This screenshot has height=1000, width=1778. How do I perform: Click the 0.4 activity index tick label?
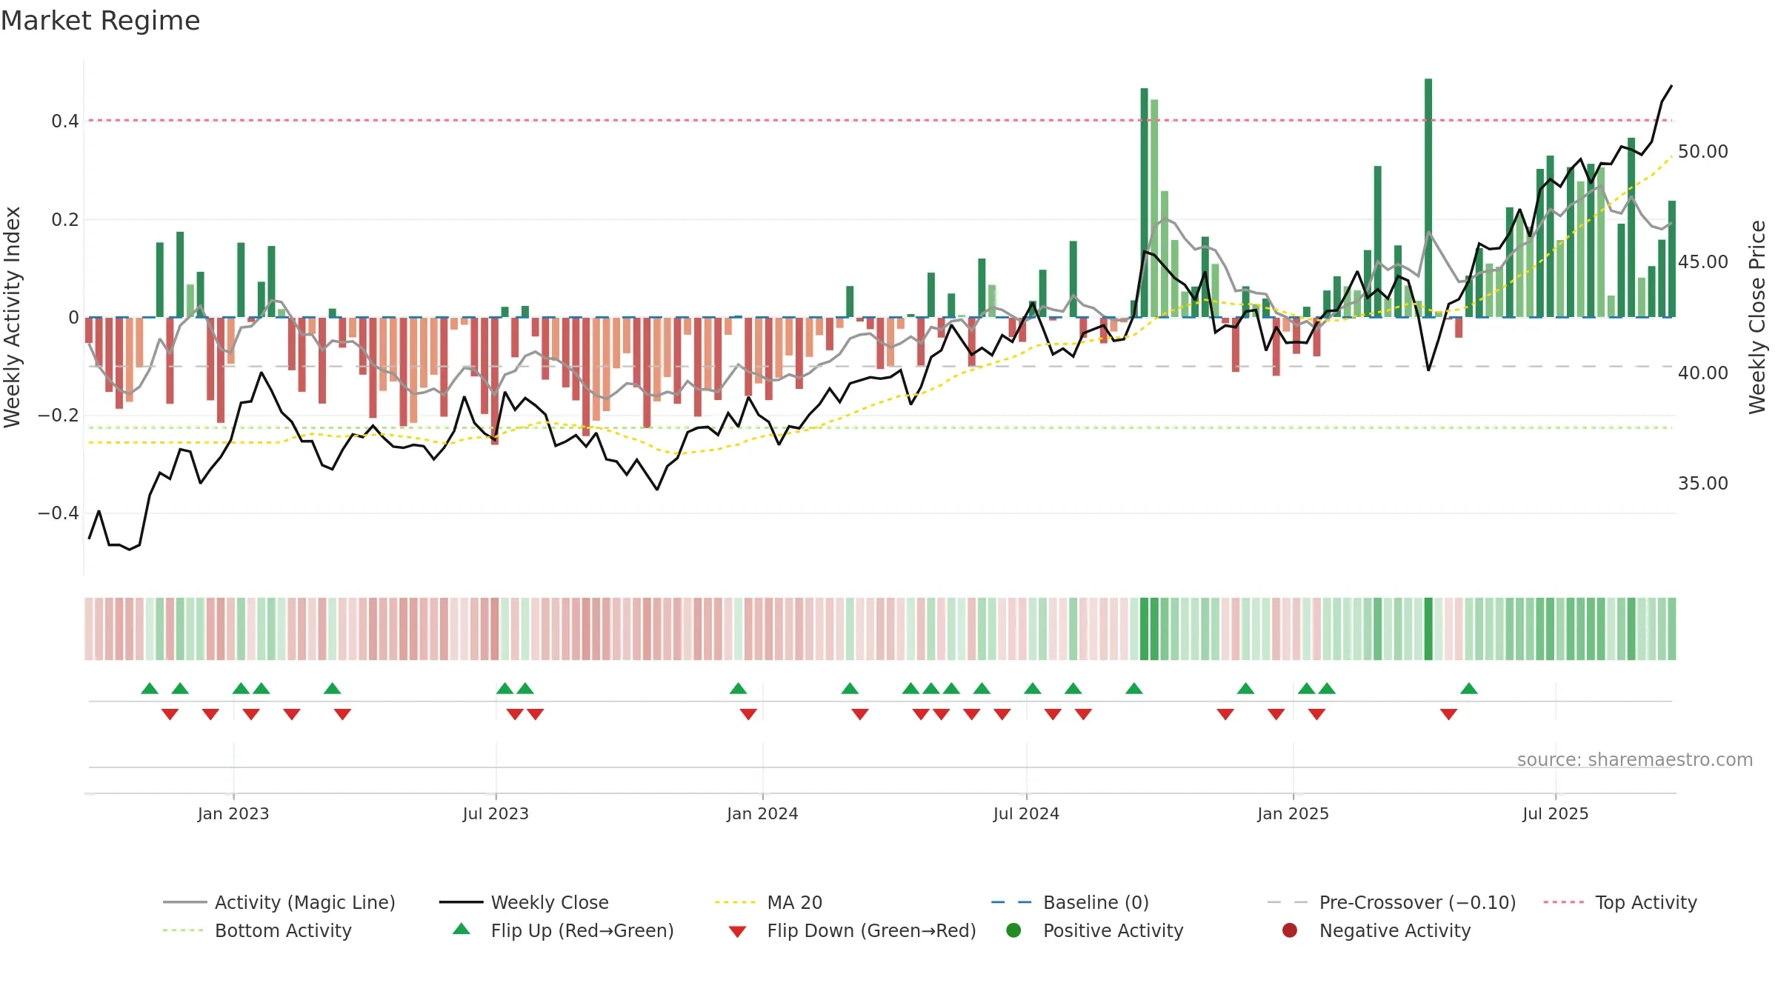[x=65, y=121]
